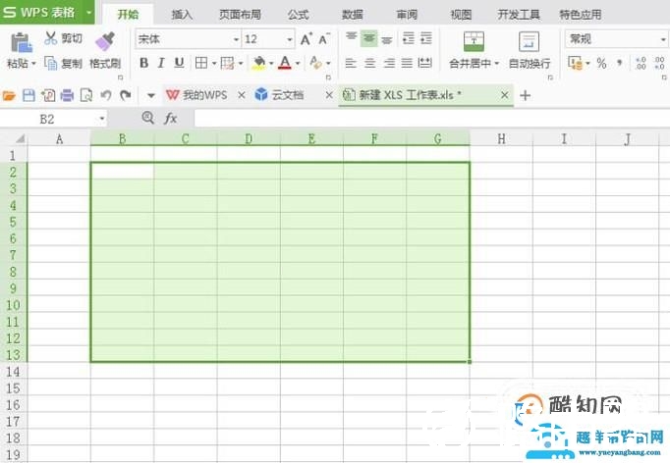Click distributed alignment icon
The width and height of the screenshot is (670, 463).
pos(424,63)
